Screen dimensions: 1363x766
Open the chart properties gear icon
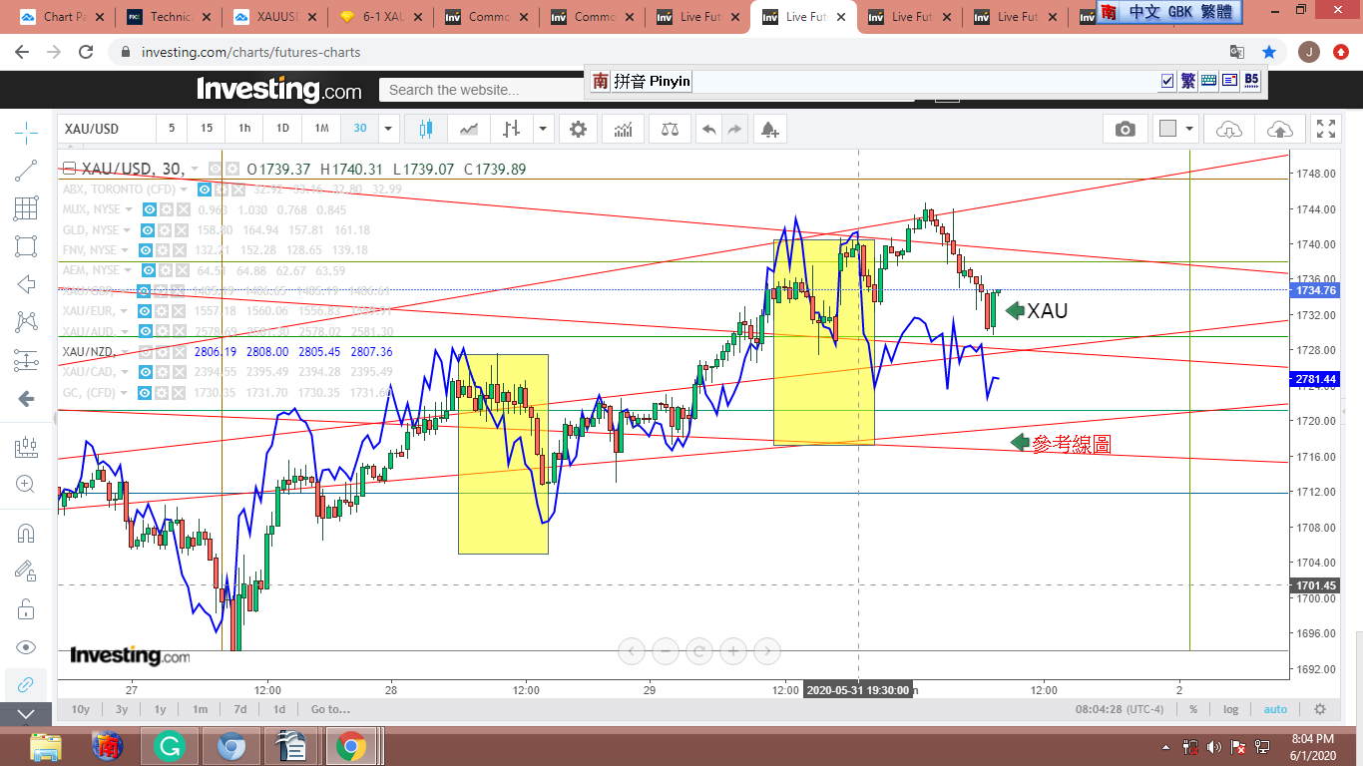tap(578, 129)
